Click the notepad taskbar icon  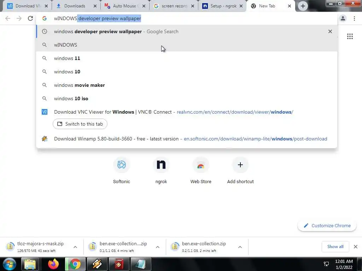[141, 264]
